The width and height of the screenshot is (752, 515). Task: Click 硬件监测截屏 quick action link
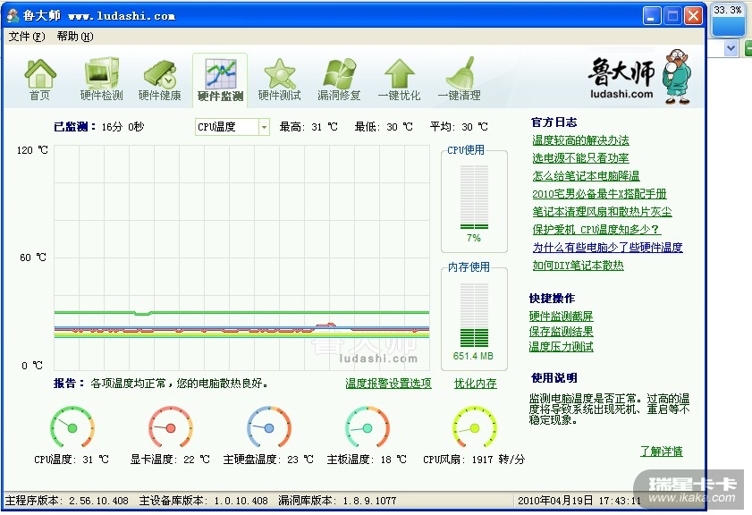pyautogui.click(x=561, y=317)
